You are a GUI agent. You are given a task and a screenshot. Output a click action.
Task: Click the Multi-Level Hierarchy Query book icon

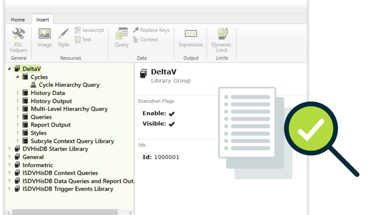coord(25,109)
